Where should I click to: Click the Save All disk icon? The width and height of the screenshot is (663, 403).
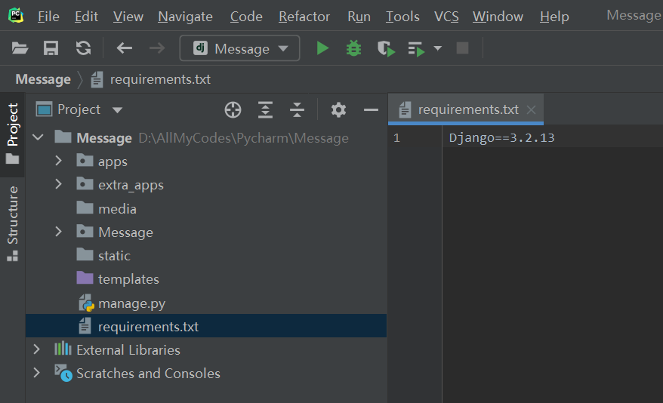coord(51,48)
